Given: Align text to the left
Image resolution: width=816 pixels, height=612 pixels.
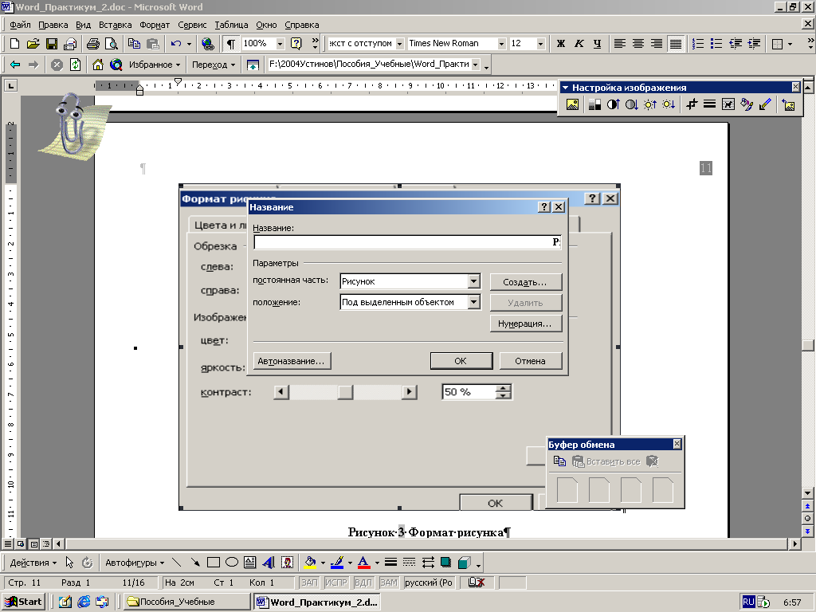Looking at the screenshot, I should 619,44.
